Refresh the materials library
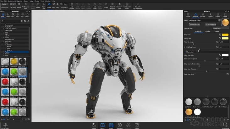The height and width of the screenshot is (129, 230). click(28, 21)
